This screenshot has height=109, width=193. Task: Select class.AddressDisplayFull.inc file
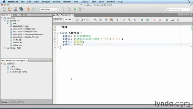click(x=25, y=31)
